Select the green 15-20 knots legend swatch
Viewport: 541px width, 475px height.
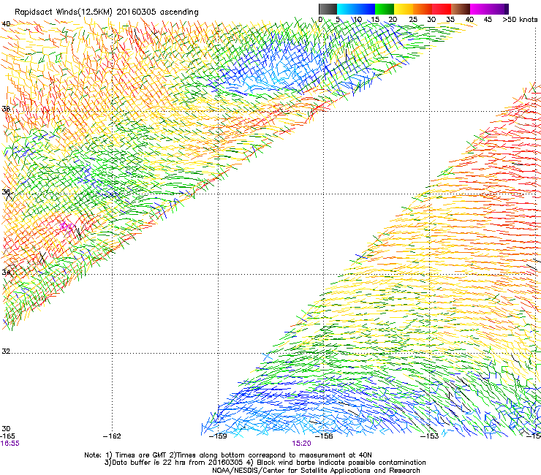tap(385, 9)
